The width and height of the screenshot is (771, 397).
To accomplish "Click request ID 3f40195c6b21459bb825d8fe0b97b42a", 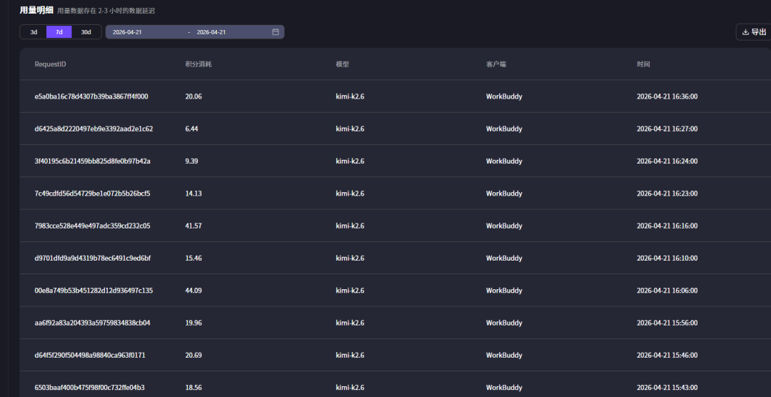I will click(92, 161).
